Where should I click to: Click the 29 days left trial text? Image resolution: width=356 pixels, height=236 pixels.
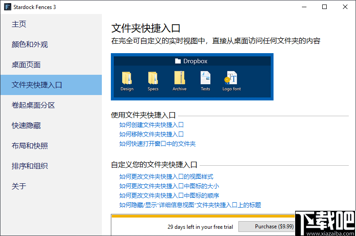[200, 227]
